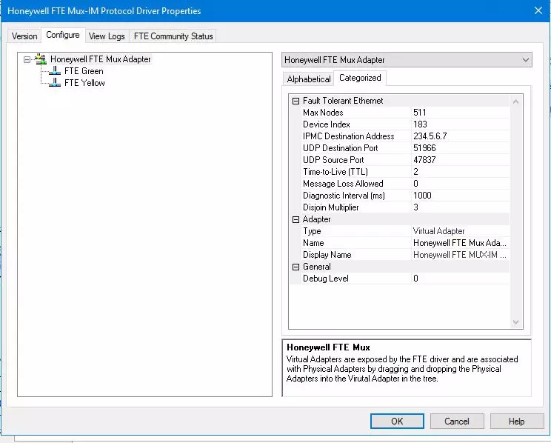Viewport: 551px width, 443px height.
Task: Click the Honeywell FTE Mux Adapter tree icon
Action: click(41, 59)
